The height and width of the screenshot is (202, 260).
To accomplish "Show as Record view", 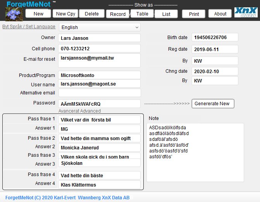I will (118, 14).
